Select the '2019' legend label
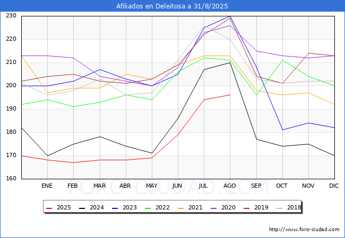 (261, 207)
